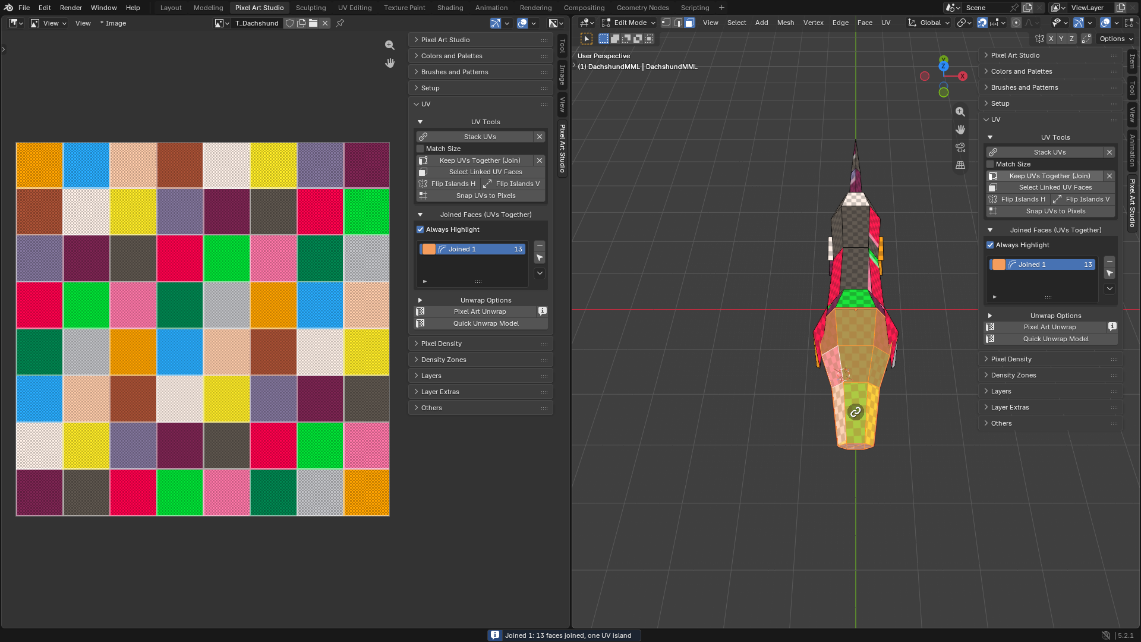1141x642 pixels.
Task: Click Quick Unwrap Model in right panel
Action: tap(1050, 339)
